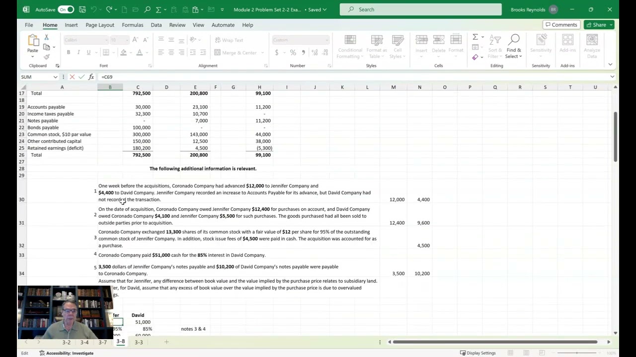
Task: Switch to the Data tab
Action: (x=156, y=25)
